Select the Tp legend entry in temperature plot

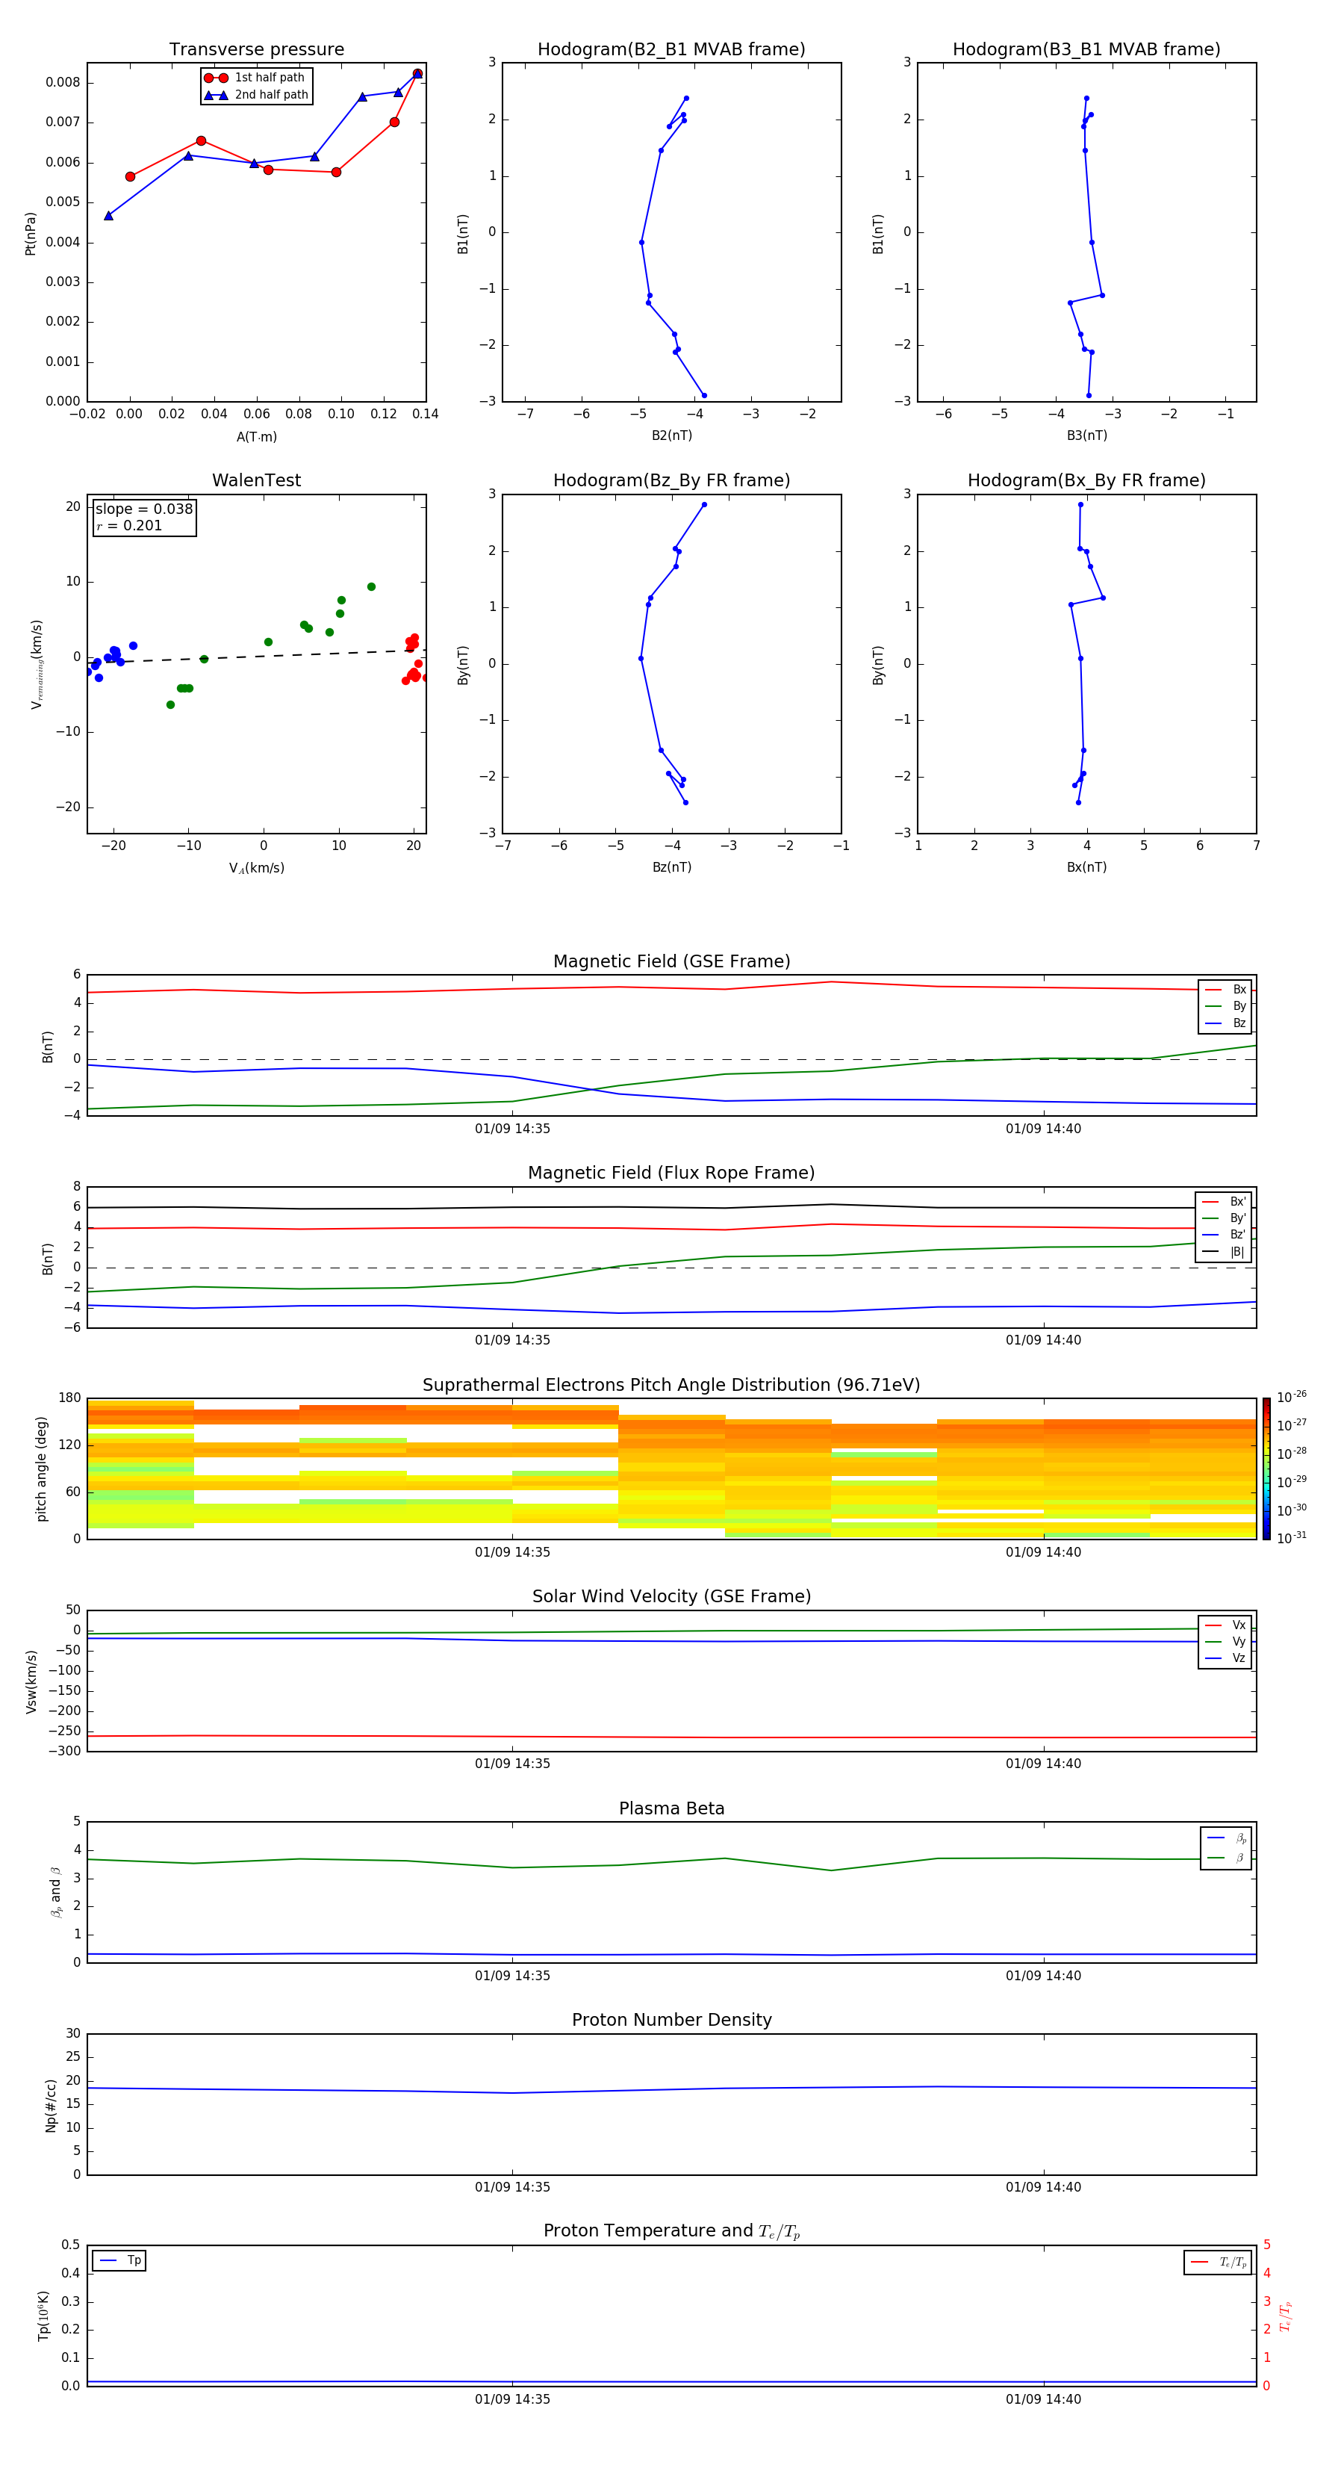coord(119,2260)
